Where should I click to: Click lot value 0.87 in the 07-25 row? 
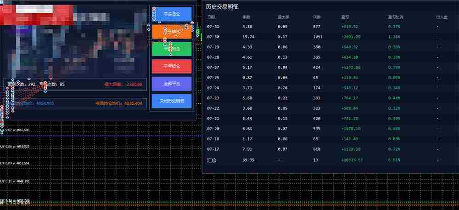pos(247,78)
